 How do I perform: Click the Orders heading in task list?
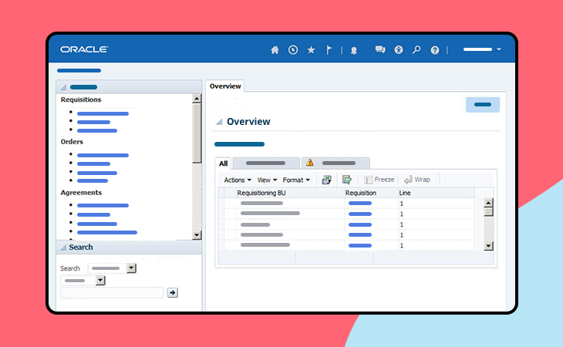pyautogui.click(x=72, y=142)
